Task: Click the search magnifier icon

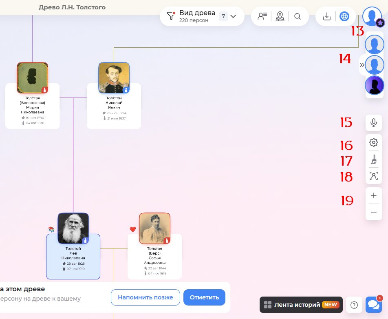Action: [298, 16]
